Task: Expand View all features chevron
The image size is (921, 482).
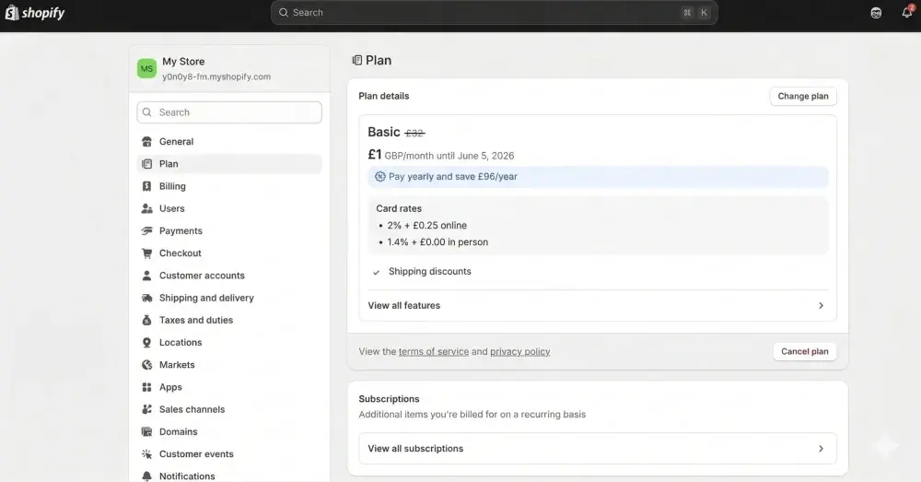Action: tap(821, 306)
